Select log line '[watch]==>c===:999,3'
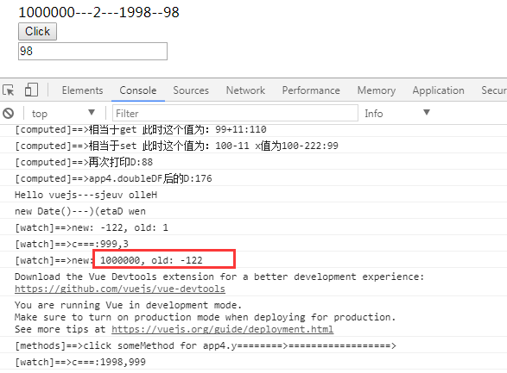The image size is (507, 373). (72, 244)
